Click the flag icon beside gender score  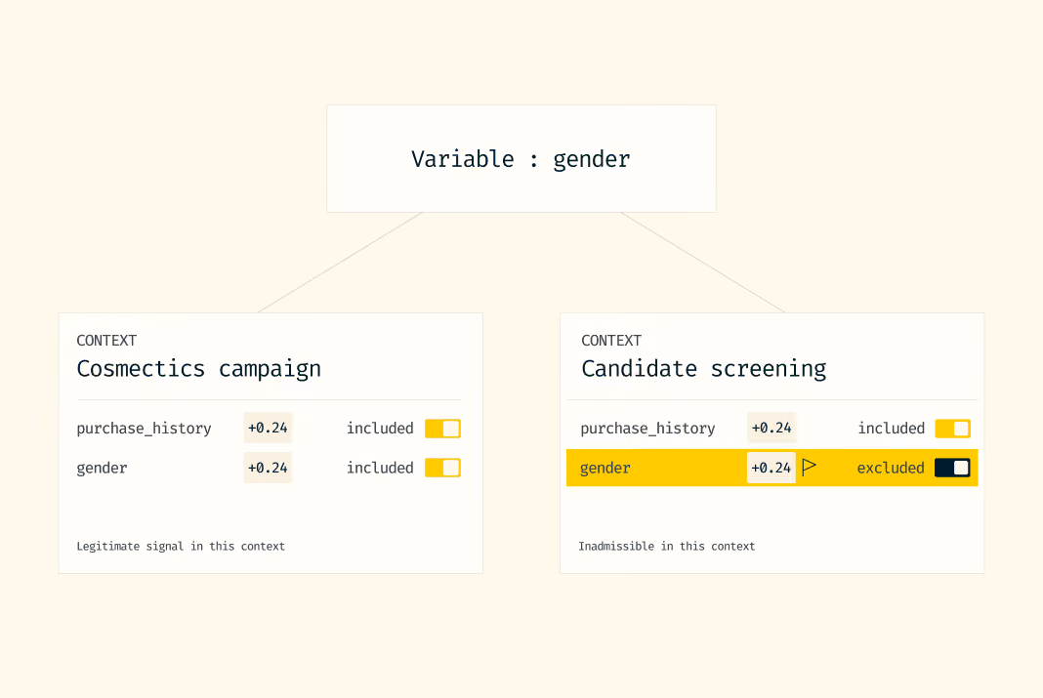pos(809,468)
